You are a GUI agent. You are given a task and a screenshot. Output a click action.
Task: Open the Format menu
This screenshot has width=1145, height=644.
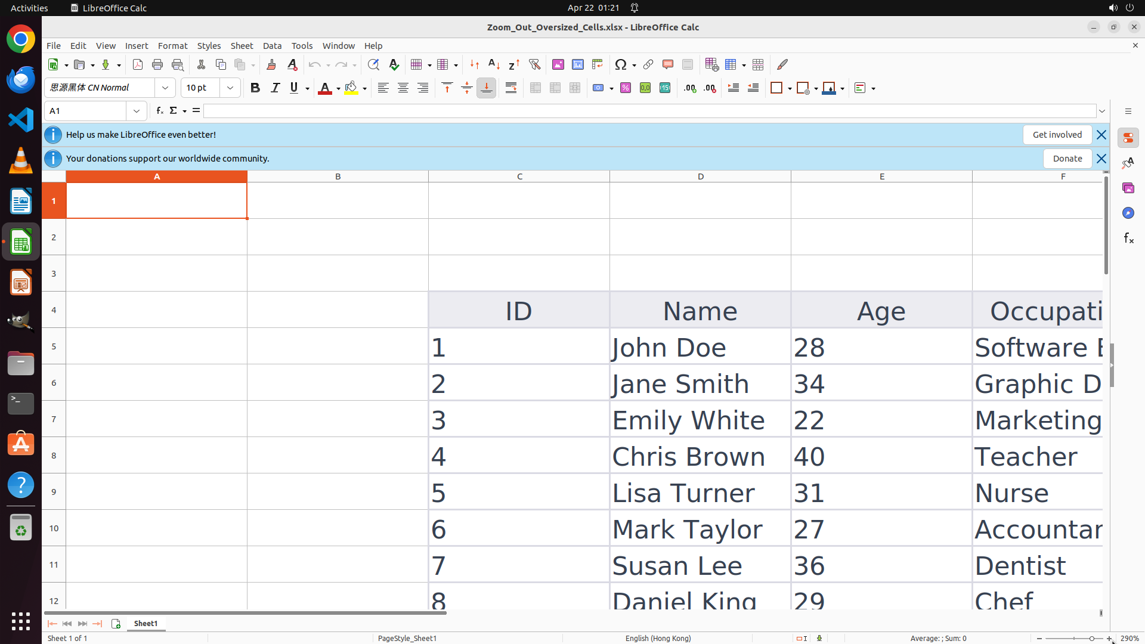click(172, 45)
